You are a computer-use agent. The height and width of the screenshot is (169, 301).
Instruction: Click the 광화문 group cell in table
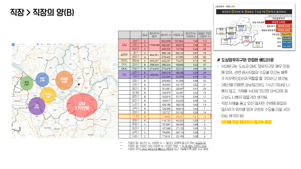pos(124,55)
